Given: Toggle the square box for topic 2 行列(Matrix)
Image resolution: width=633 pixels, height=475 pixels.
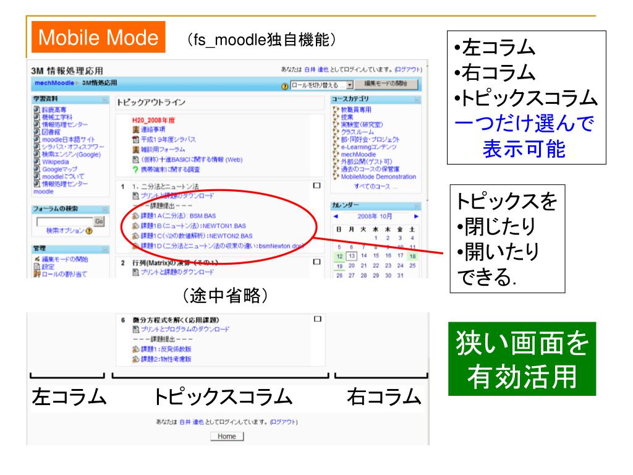Looking at the screenshot, I should click(317, 262).
